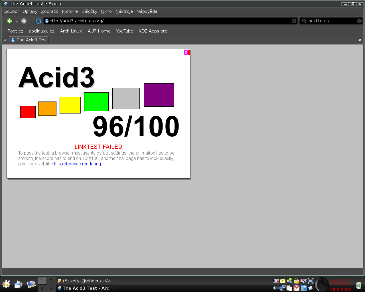
Task: Click the network display tray icon with colored dots
Action: (x=311, y=281)
